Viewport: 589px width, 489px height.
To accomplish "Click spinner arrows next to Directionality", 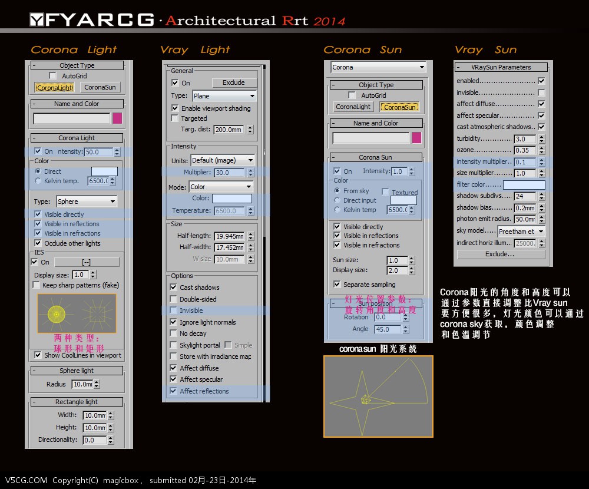I will [x=111, y=440].
